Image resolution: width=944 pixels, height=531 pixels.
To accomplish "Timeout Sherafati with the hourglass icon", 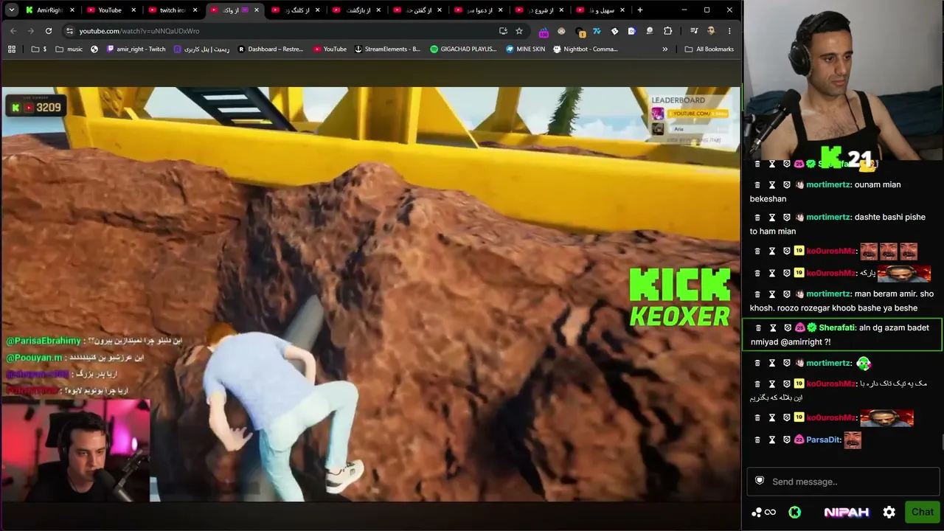I will 773,328.
